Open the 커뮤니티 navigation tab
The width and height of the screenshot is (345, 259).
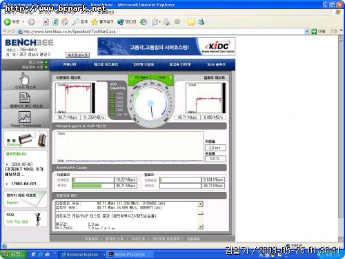(x=70, y=64)
